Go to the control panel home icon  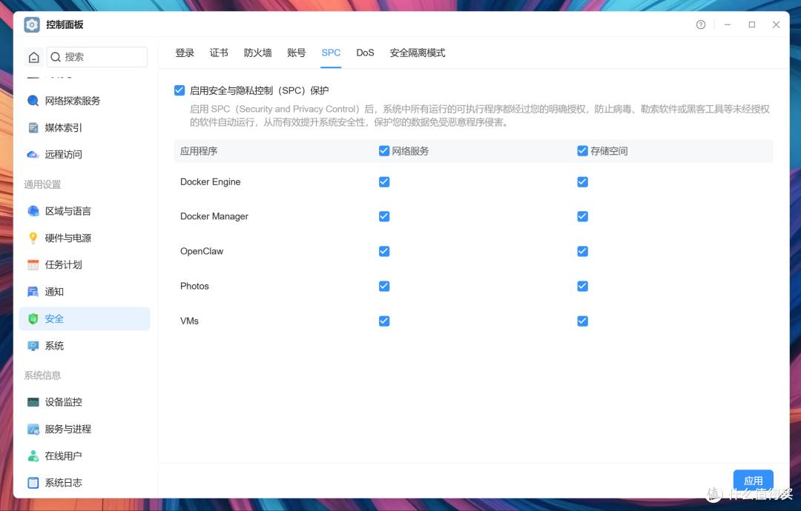coord(33,57)
